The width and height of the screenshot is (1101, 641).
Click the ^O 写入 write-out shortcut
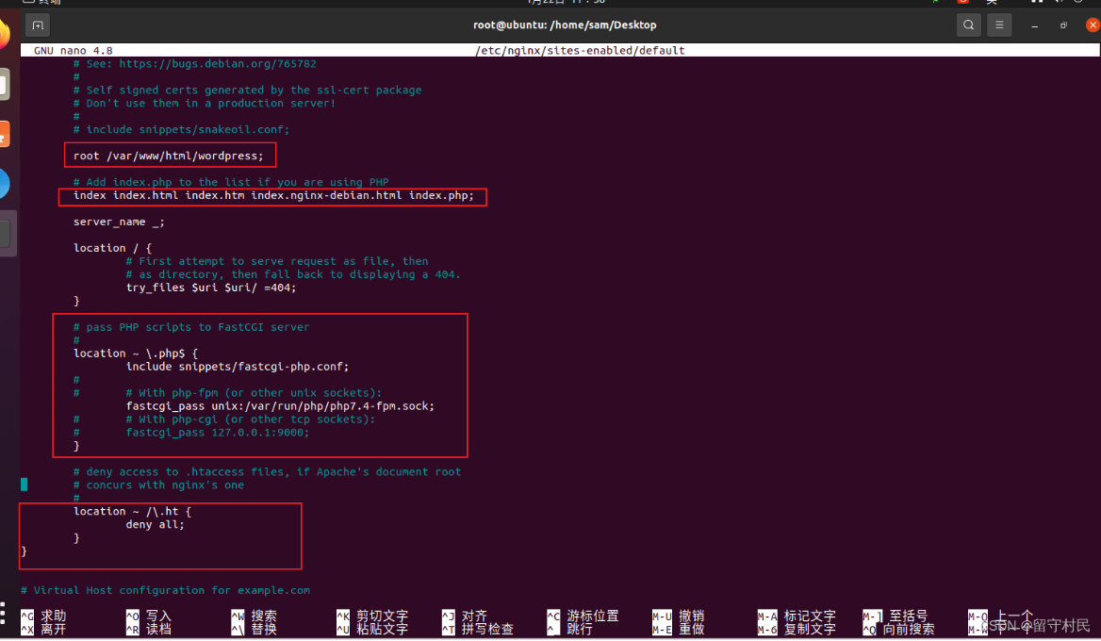click(149, 616)
